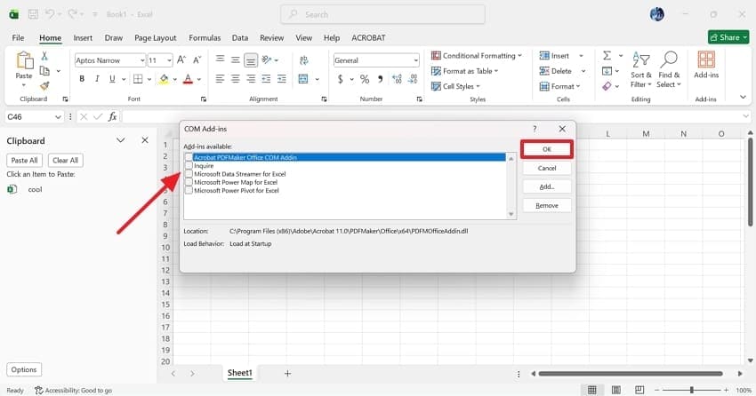
Task: Click Clear All in Clipboard pane
Action: 65,160
